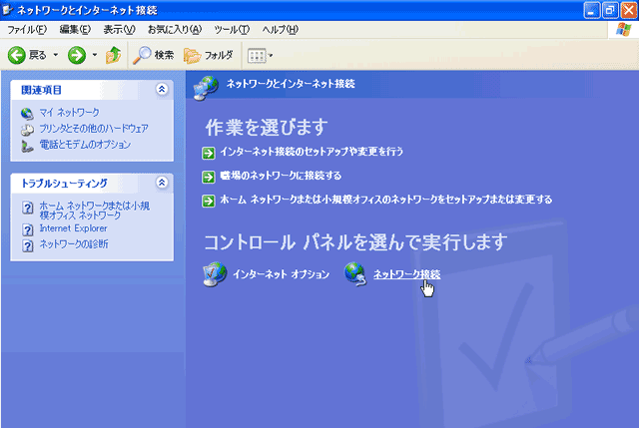
Task: Click the インターネット オプション globe icon
Action: tap(215, 274)
